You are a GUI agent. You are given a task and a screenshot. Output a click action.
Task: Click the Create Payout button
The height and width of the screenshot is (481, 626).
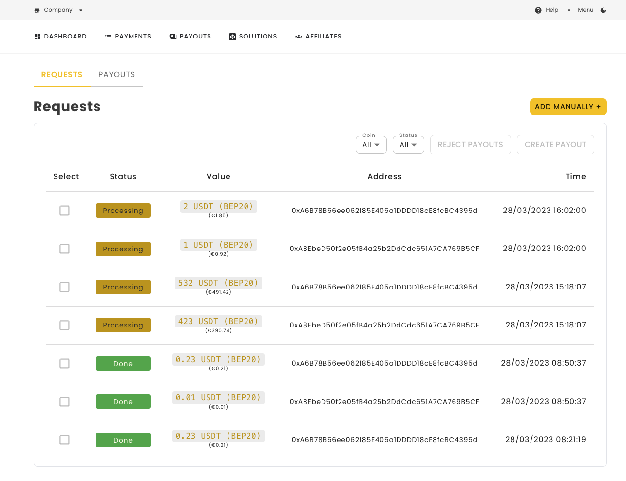pos(555,145)
